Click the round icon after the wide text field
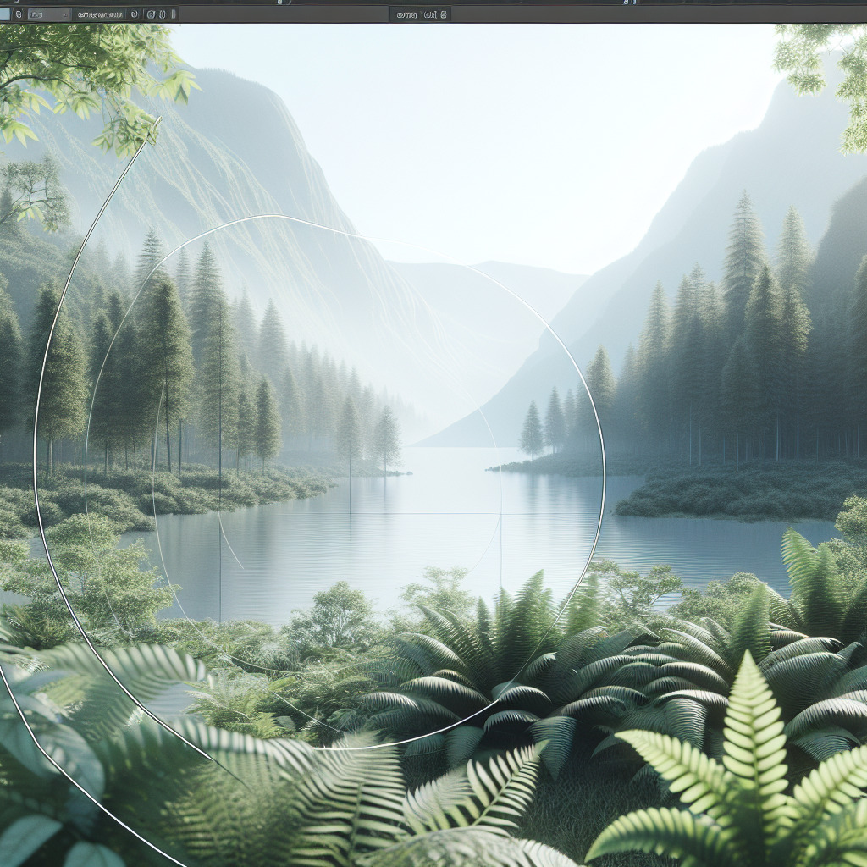867x867 pixels. pyautogui.click(x=134, y=14)
